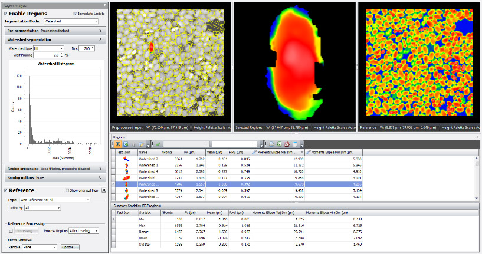Click the green checkmark toolbar icon

[x=158, y=144]
